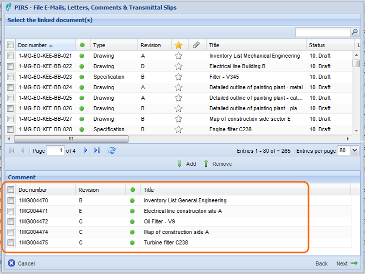
Task: Sort by Revision column in upper grid
Action: (154, 45)
